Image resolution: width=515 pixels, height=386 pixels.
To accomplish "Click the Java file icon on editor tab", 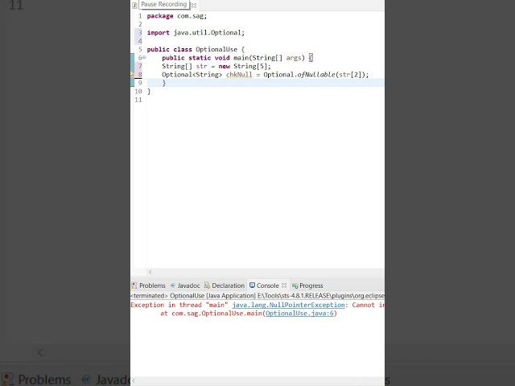I will [x=134, y=6].
